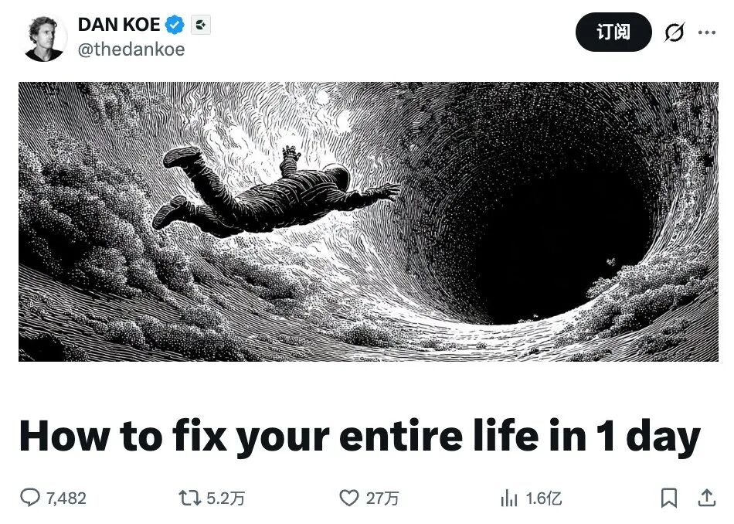Click the views bar chart icon
This screenshot has width=734, height=524.
point(509,498)
